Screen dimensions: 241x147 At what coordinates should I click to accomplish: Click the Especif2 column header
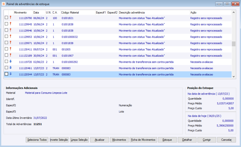pyautogui.click(x=112, y=13)
